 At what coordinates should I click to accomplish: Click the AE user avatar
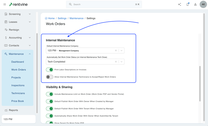pyautogui.click(x=203, y=4)
